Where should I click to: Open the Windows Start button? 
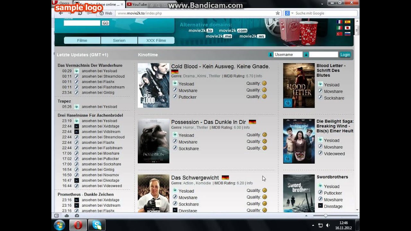pyautogui.click(x=60, y=225)
